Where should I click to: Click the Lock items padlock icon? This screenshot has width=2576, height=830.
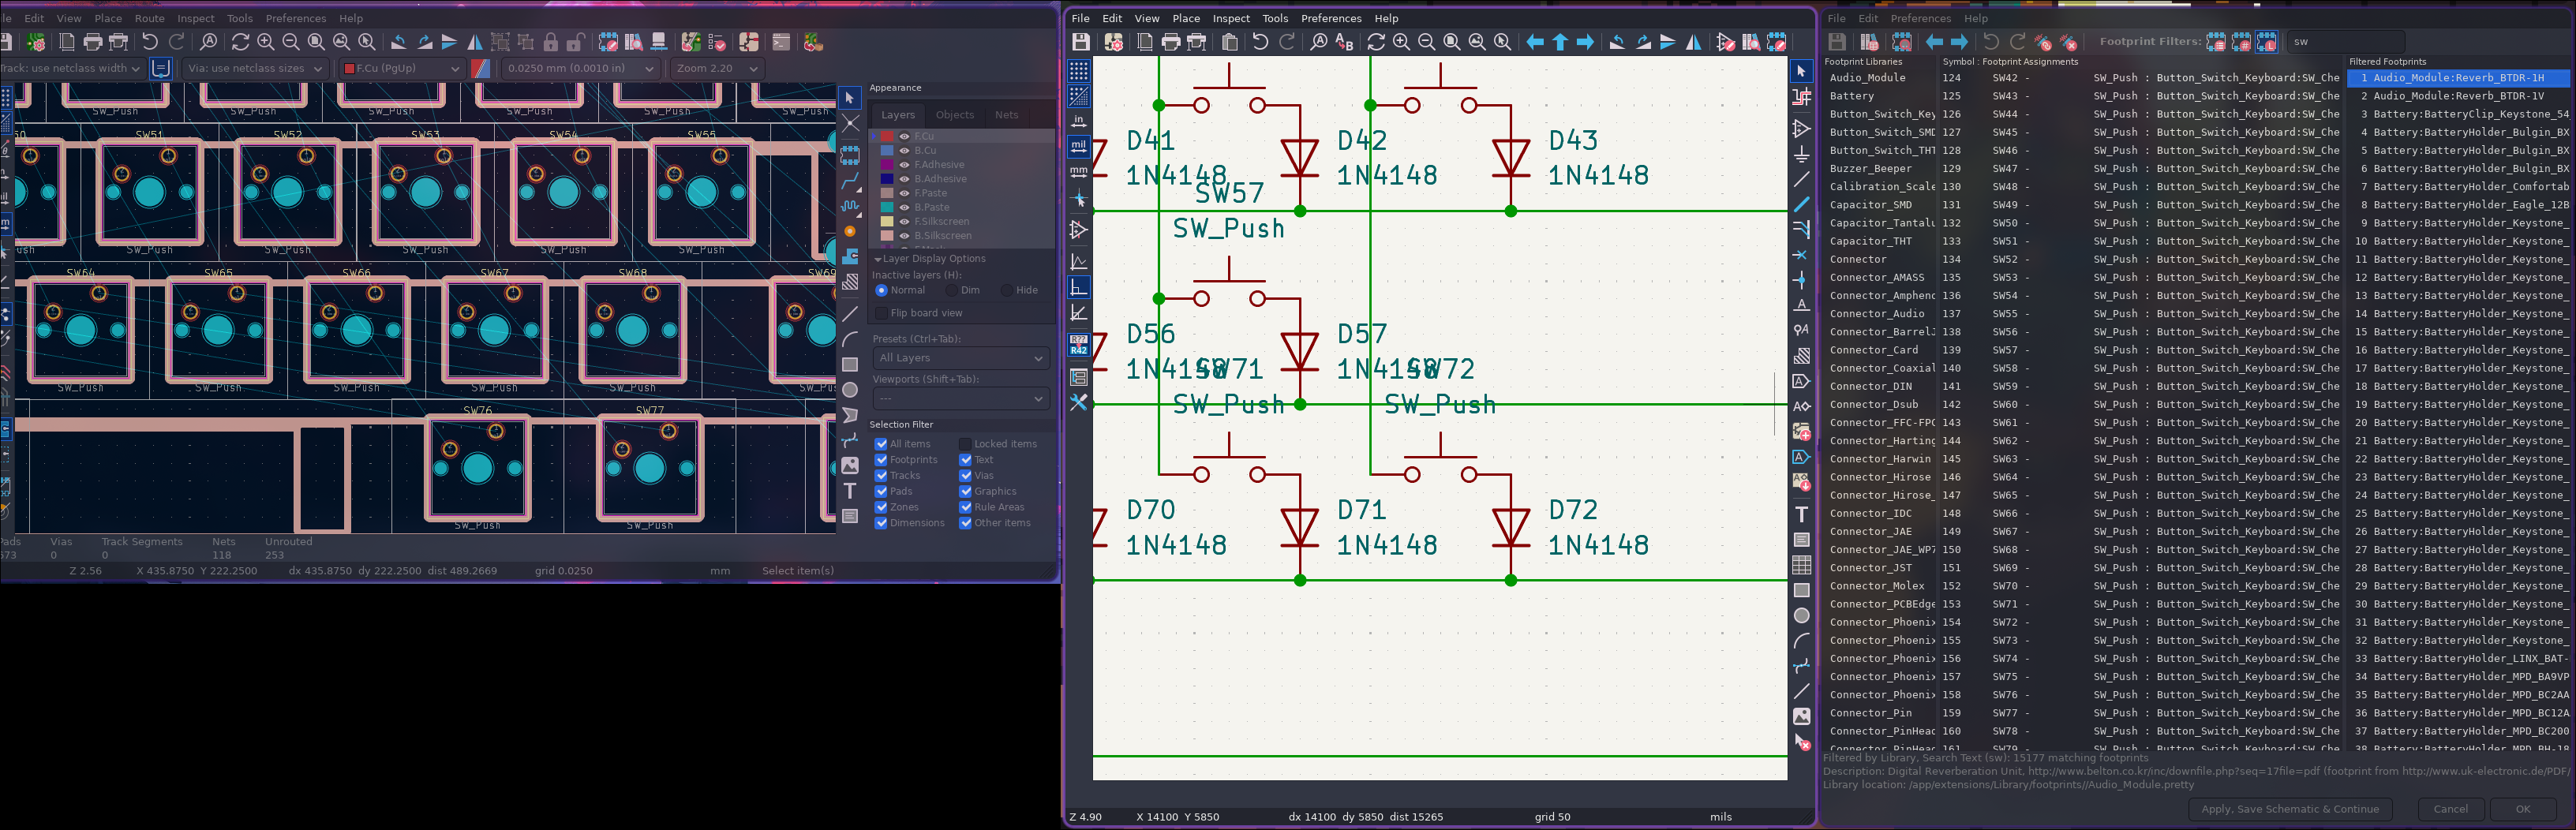pos(551,42)
